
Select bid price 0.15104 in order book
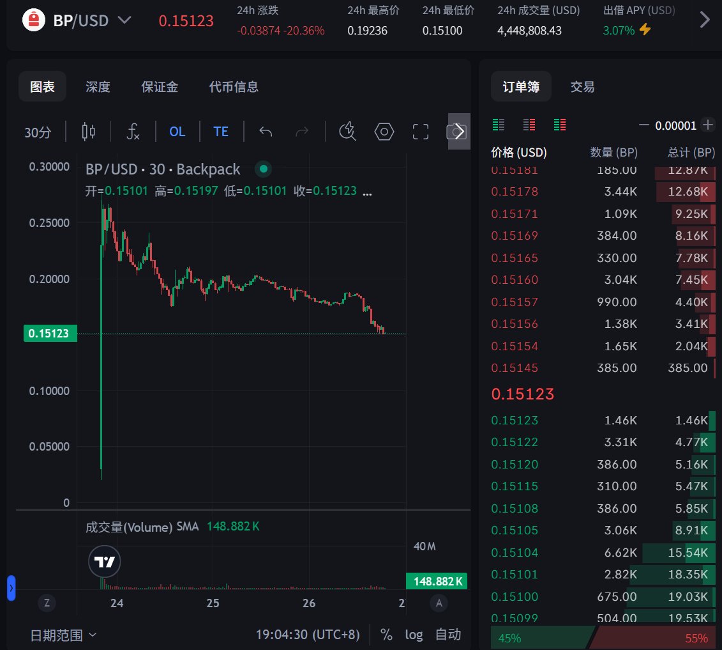pyautogui.click(x=515, y=552)
